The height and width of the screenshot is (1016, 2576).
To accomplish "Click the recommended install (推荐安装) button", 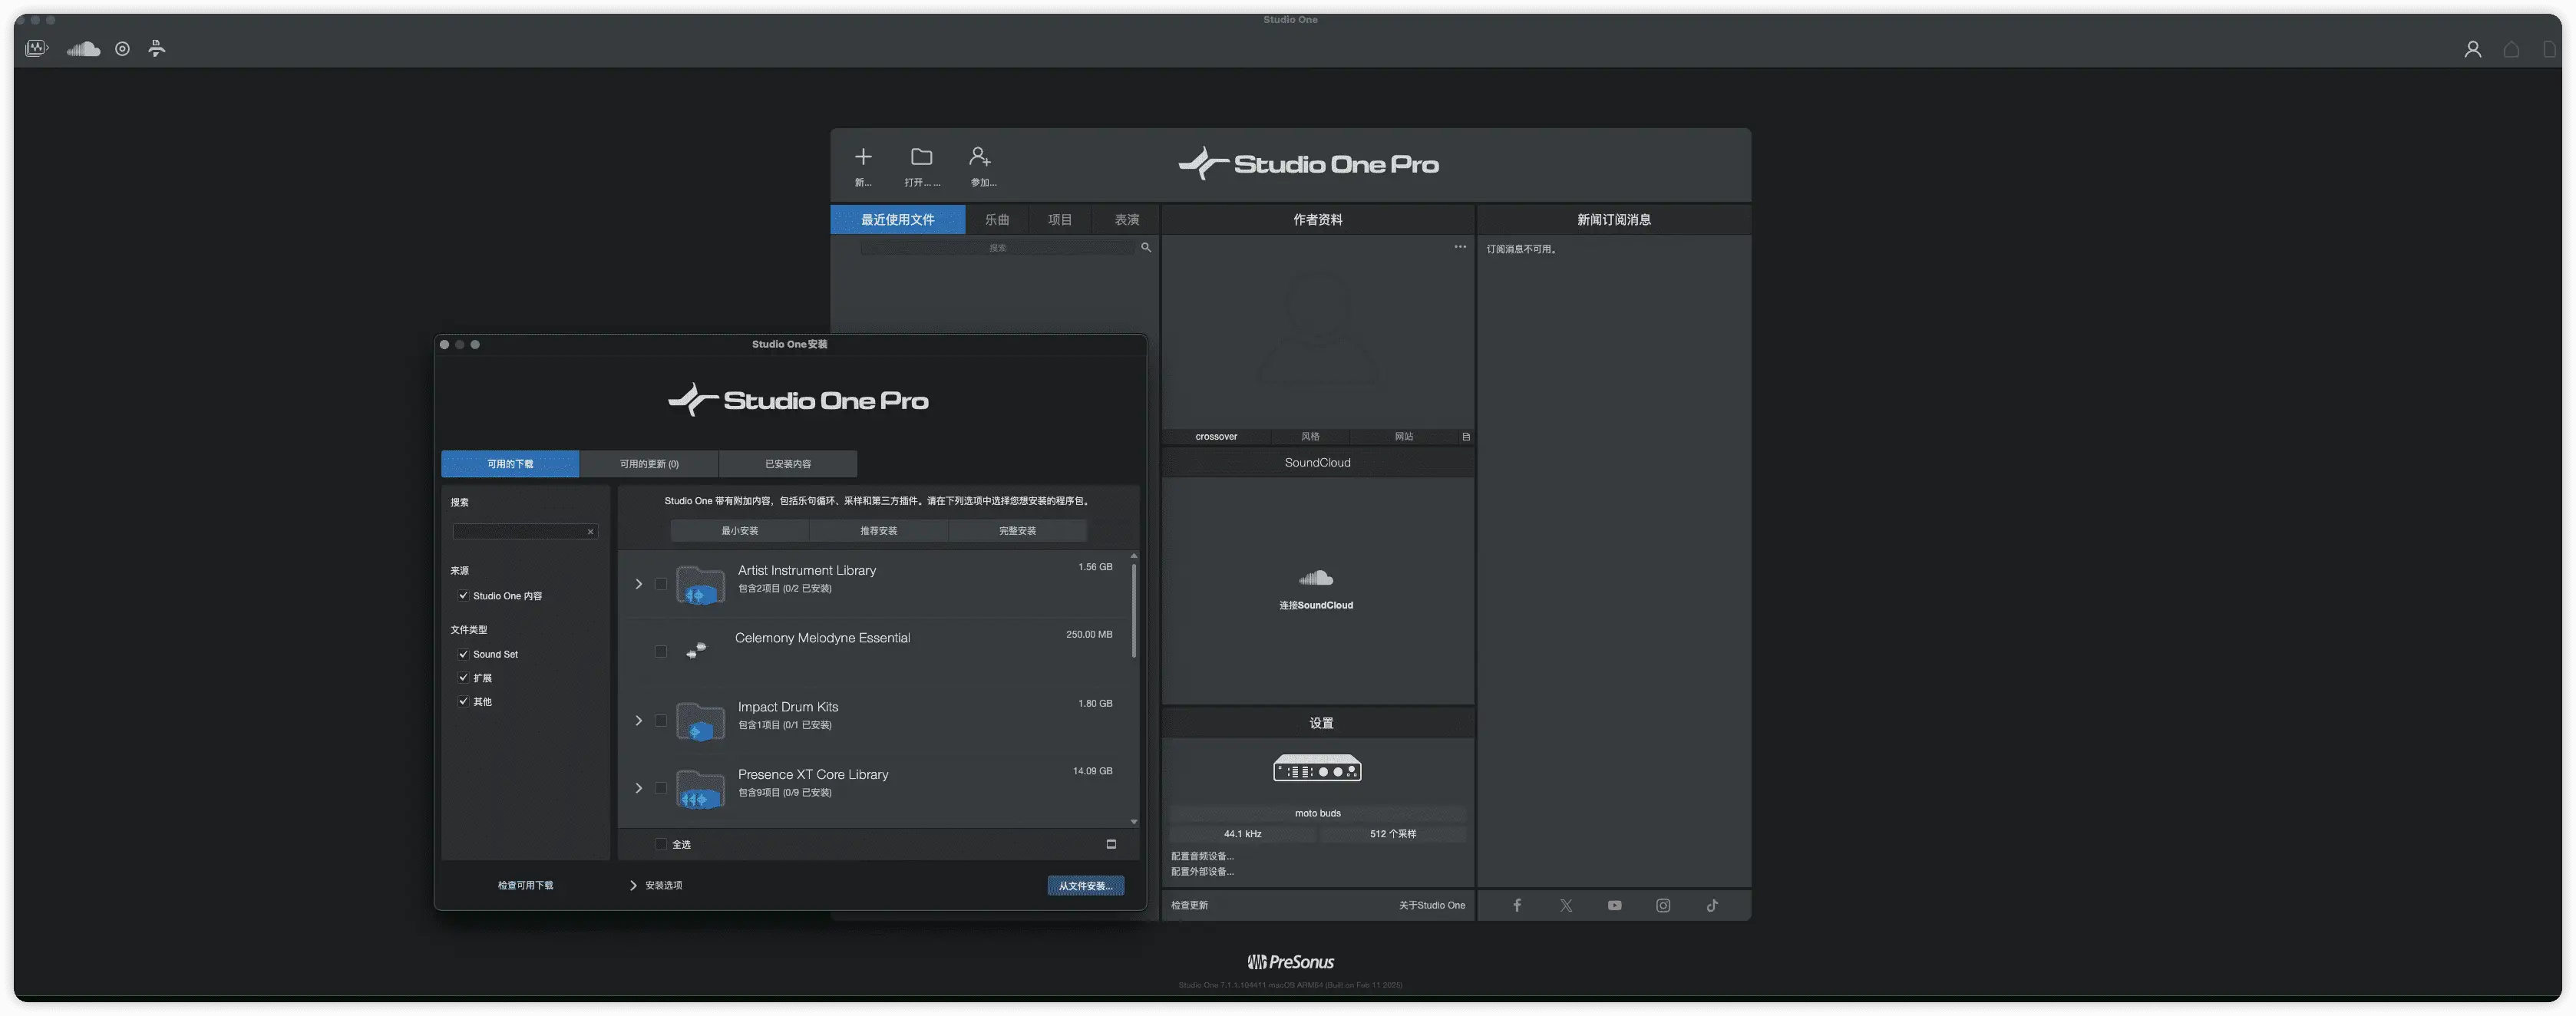I will (878, 531).
